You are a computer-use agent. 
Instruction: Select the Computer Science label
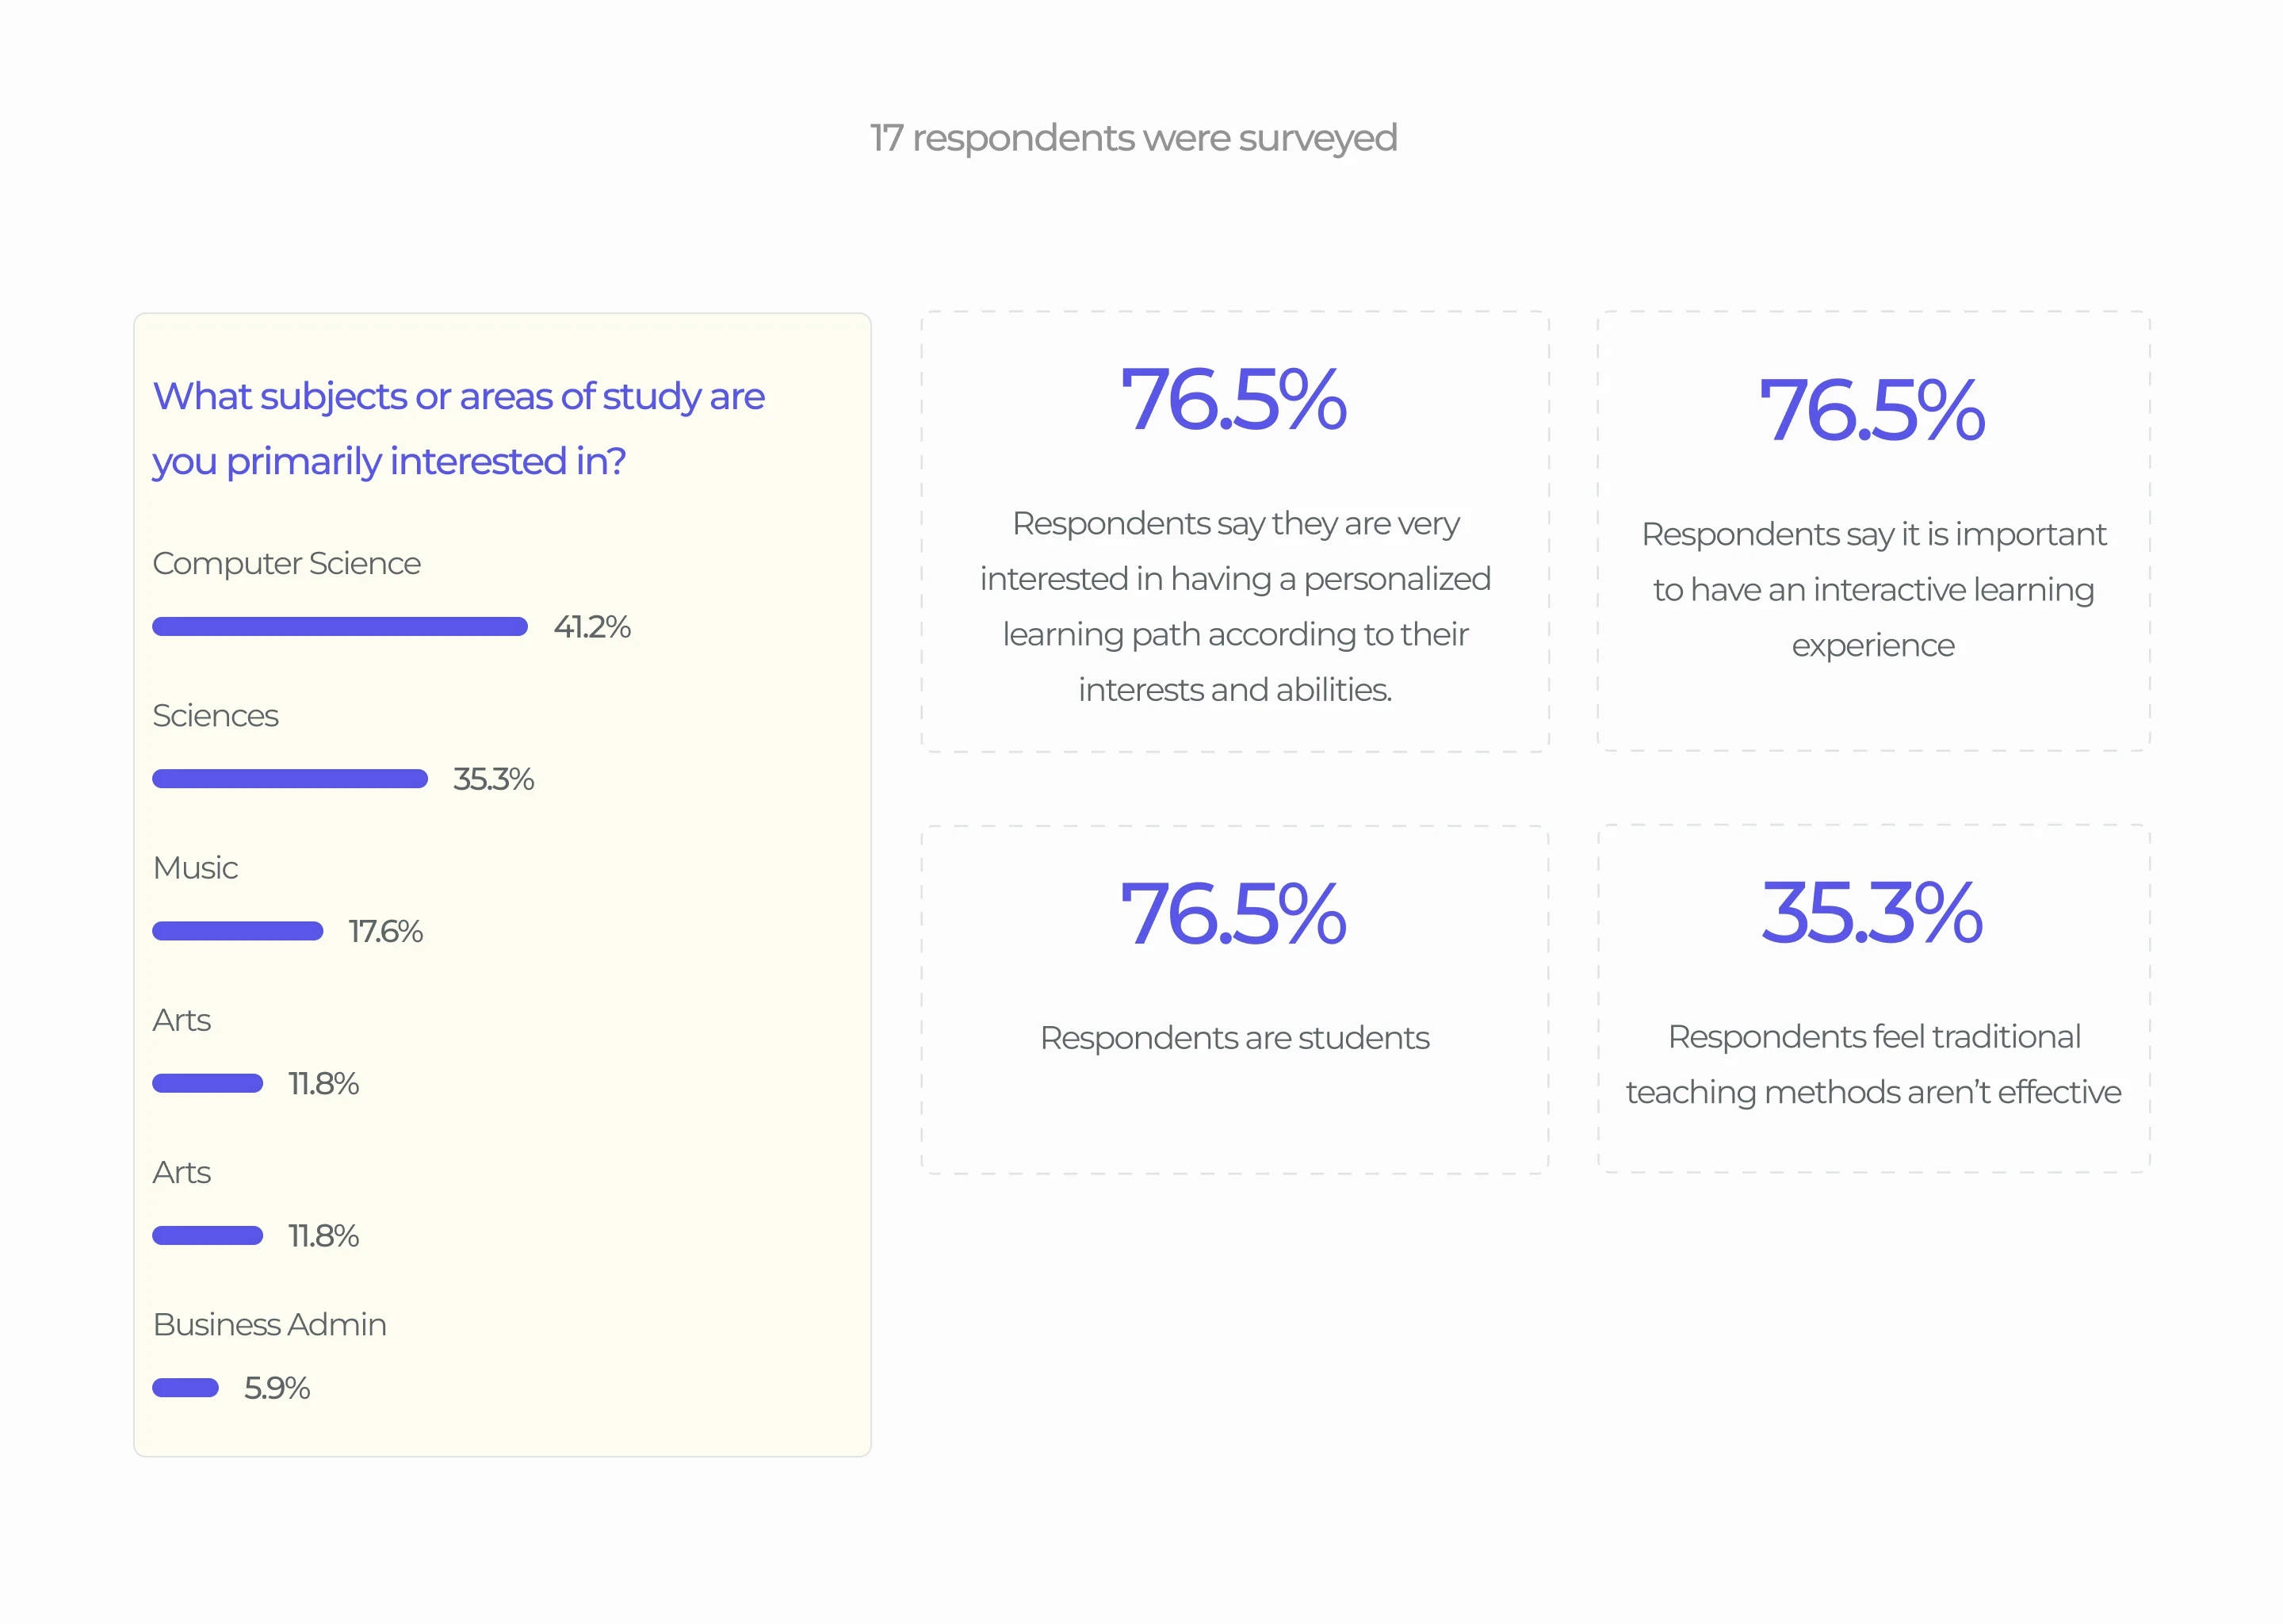pos(286,563)
